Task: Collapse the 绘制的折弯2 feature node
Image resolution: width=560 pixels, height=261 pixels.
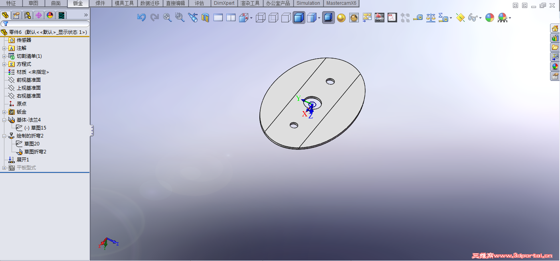Action: coord(4,136)
